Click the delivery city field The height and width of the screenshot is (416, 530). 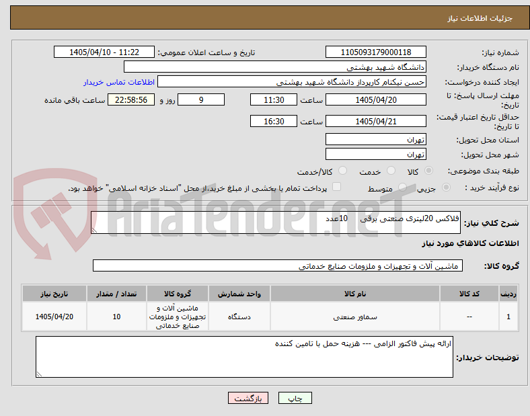coord(375,155)
